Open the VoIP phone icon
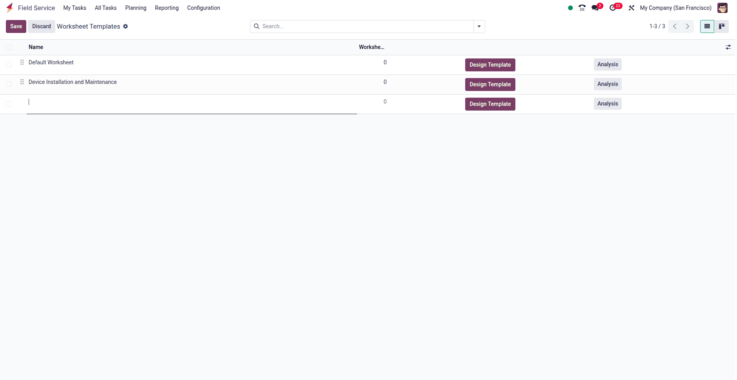 coord(582,8)
